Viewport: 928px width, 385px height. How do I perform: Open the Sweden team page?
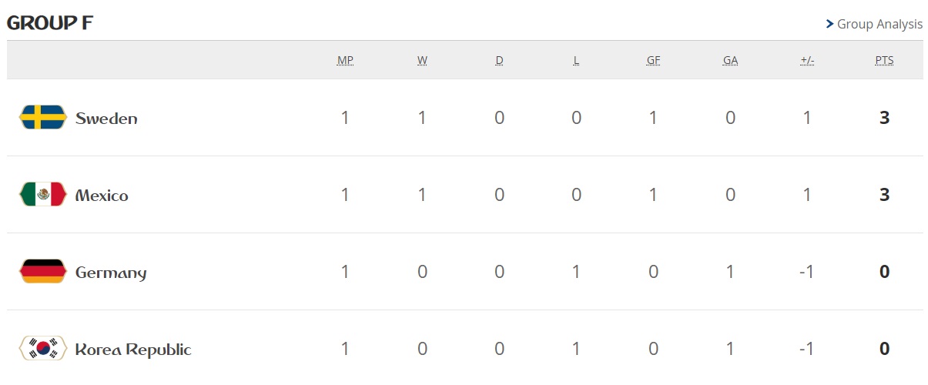pyautogui.click(x=106, y=119)
